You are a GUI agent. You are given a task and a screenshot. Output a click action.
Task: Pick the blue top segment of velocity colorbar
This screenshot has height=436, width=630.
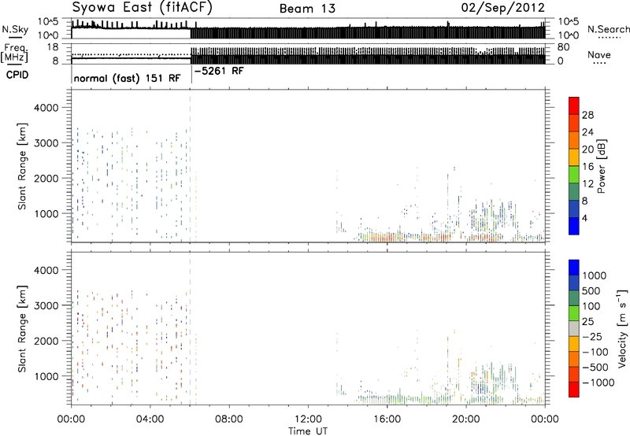(x=574, y=268)
